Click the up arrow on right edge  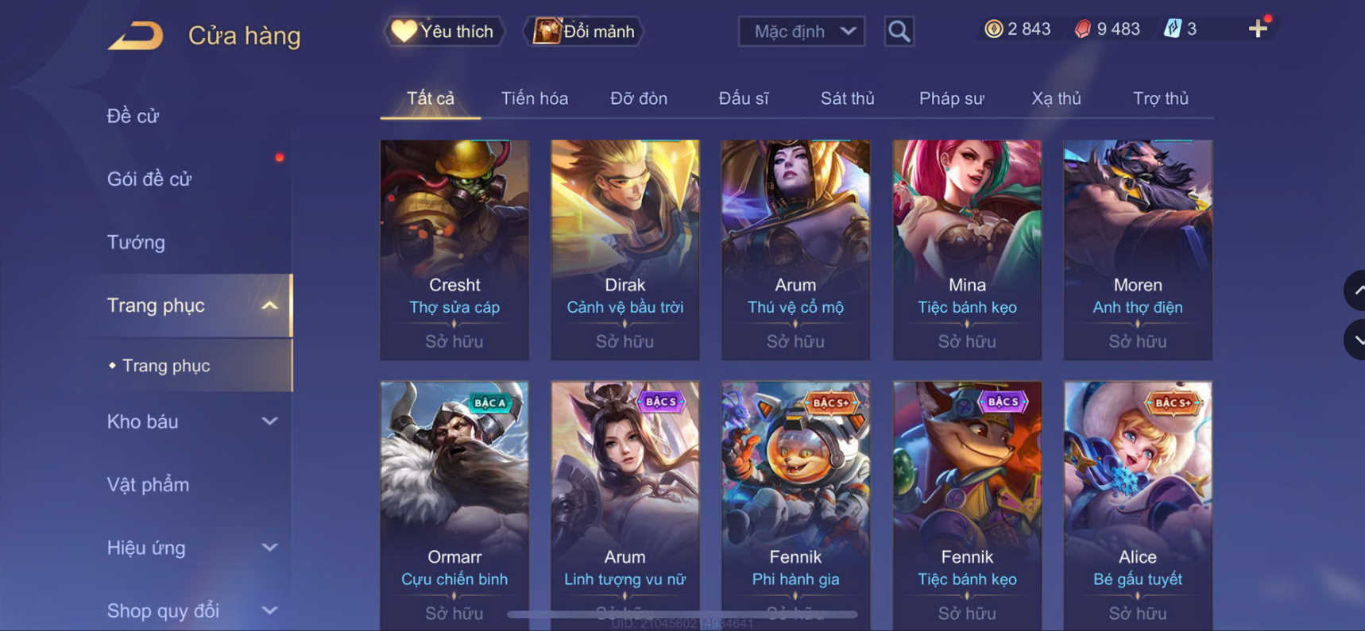tap(1355, 290)
